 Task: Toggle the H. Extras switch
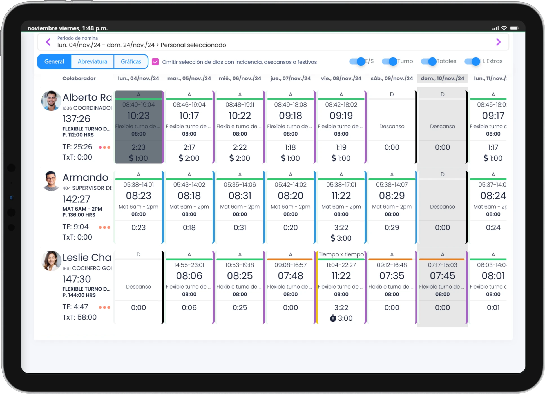coord(472,61)
